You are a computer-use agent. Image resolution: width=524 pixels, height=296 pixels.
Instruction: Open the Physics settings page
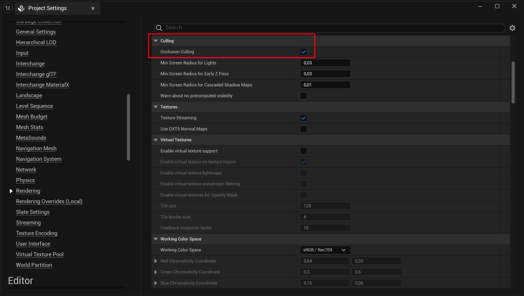click(x=25, y=180)
